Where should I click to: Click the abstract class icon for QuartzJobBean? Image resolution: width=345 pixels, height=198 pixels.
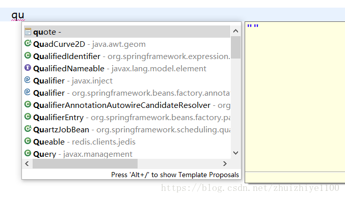pyautogui.click(x=28, y=129)
